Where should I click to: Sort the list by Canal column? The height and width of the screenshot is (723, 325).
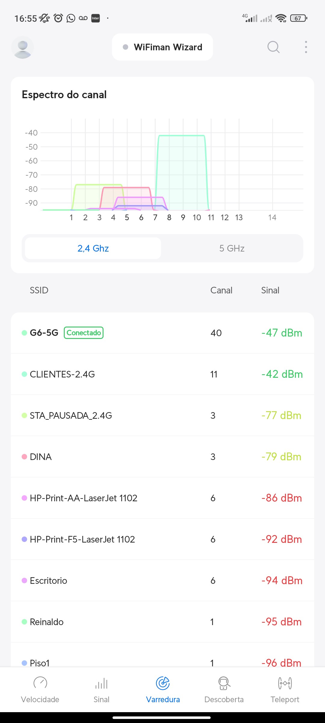click(x=221, y=290)
